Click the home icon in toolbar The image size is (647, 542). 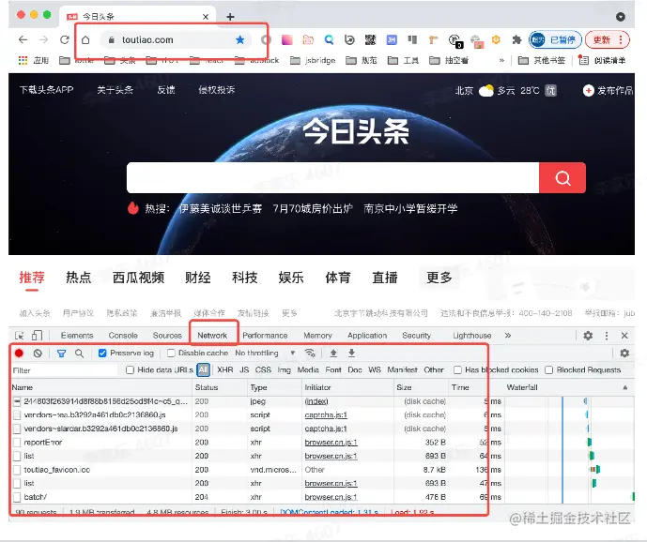point(85,39)
